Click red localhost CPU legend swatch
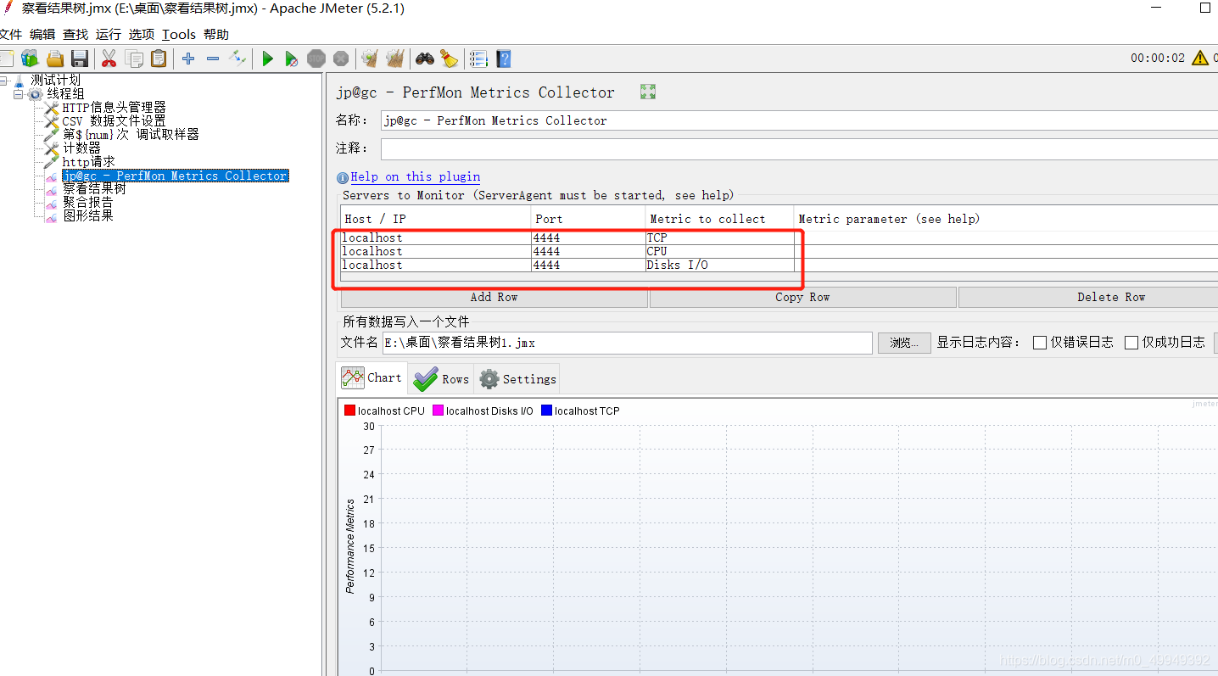Viewport: 1218px width, 676px height. (x=349, y=411)
